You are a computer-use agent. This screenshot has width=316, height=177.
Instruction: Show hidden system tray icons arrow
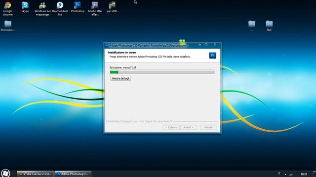click(x=285, y=174)
